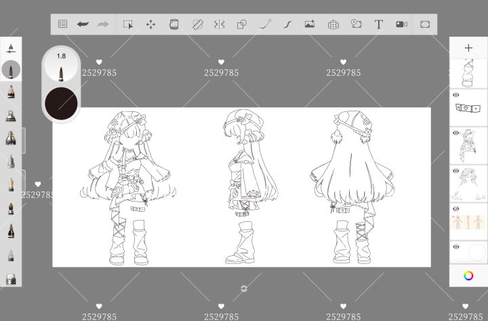Choose the gold fountain pen nib brush
The image size is (488, 321).
pos(11,184)
